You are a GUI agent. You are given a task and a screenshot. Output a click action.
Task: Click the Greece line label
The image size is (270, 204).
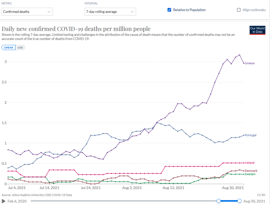pyautogui.click(x=250, y=63)
